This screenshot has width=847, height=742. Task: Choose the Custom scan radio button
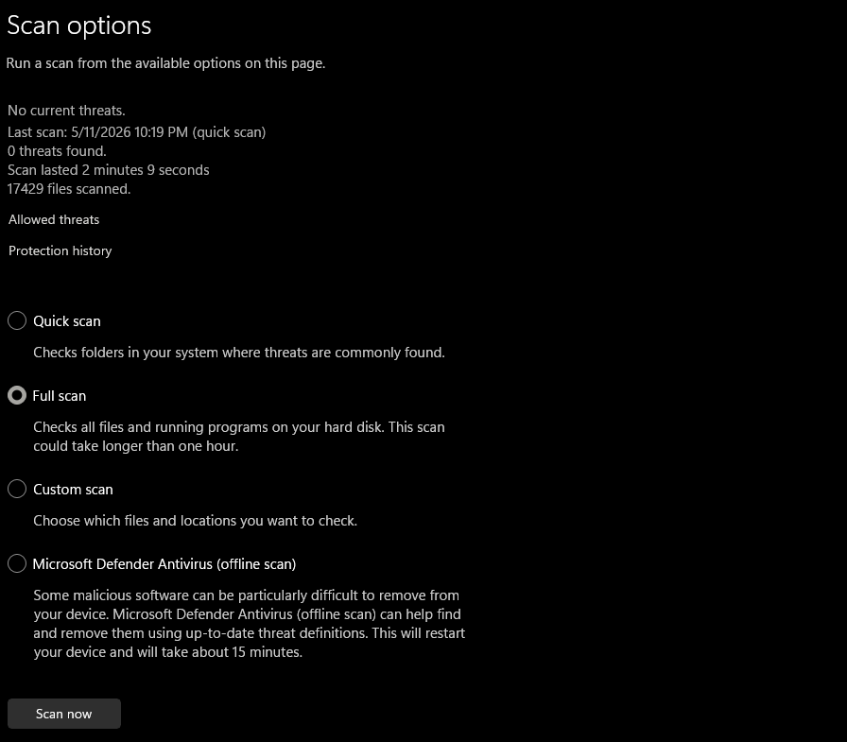(x=17, y=490)
